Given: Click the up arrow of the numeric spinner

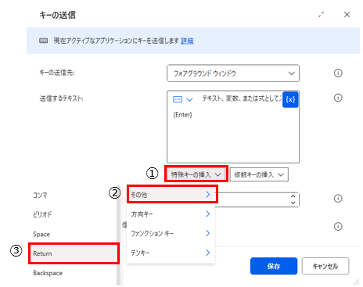Looking at the screenshot, I should click(293, 196).
